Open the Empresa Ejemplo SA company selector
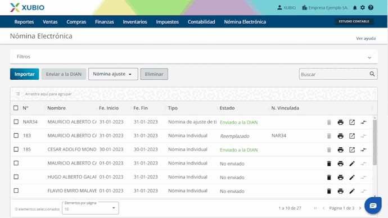 pyautogui.click(x=324, y=8)
